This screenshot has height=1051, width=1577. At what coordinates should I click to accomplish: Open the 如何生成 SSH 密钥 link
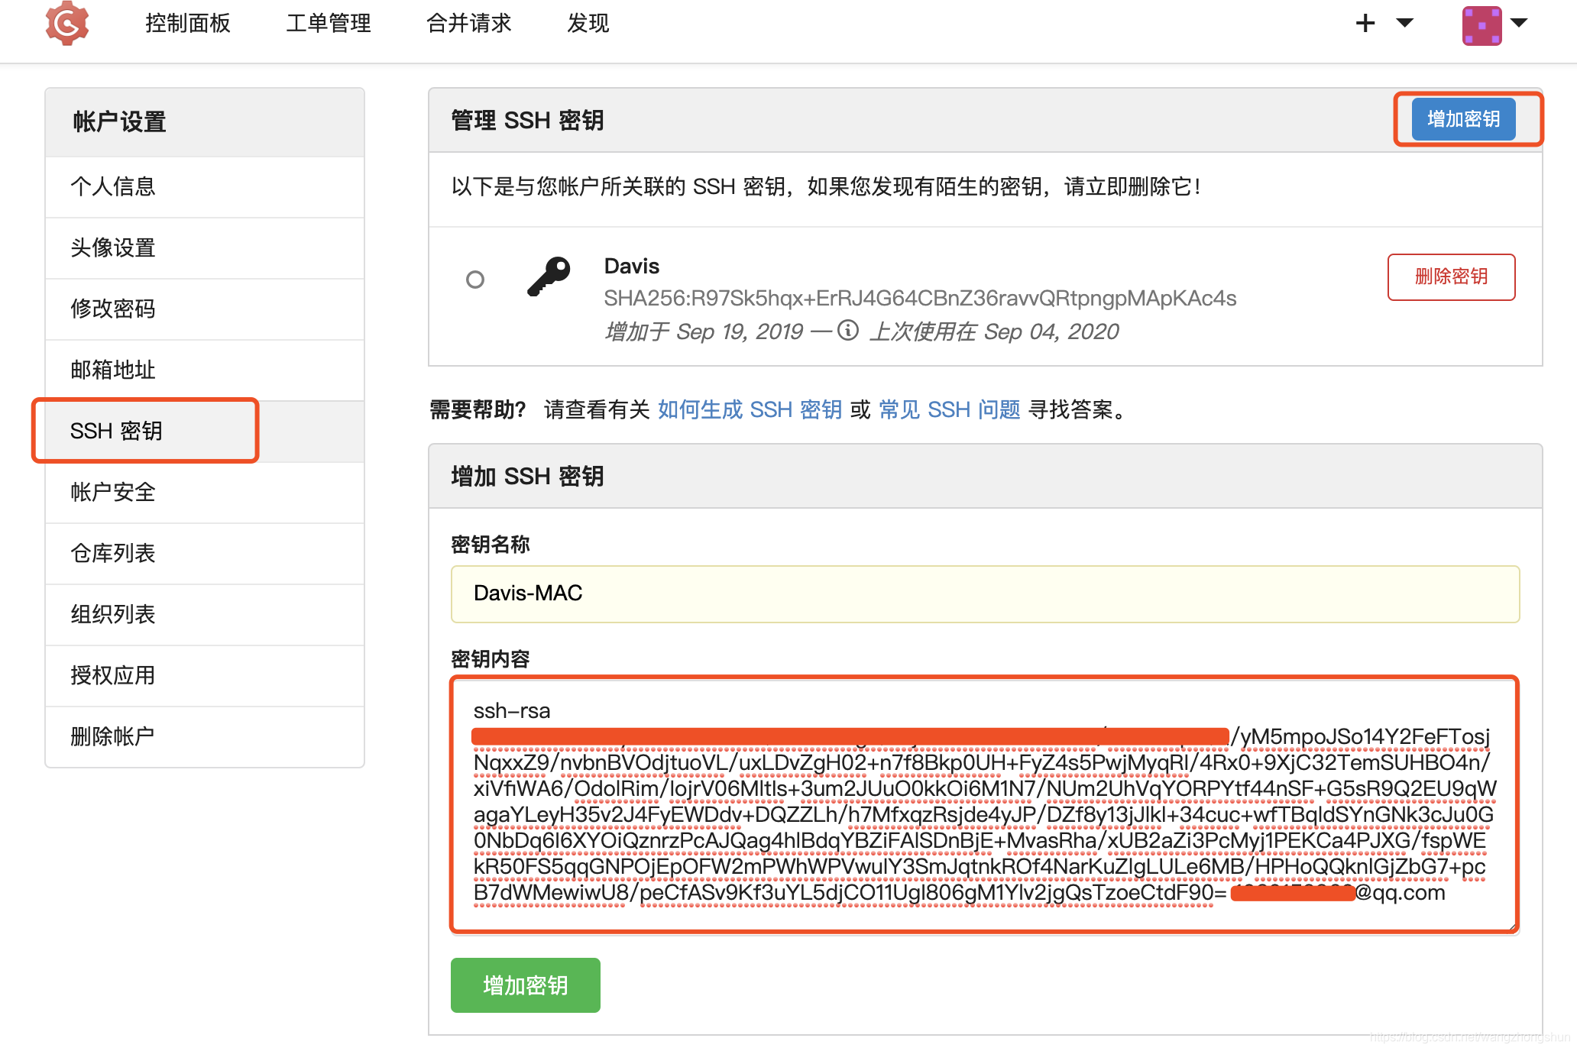750,409
